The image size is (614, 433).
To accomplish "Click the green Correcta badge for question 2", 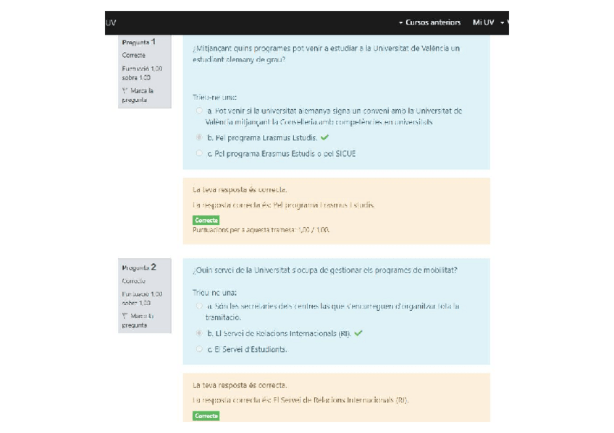I will [206, 416].
